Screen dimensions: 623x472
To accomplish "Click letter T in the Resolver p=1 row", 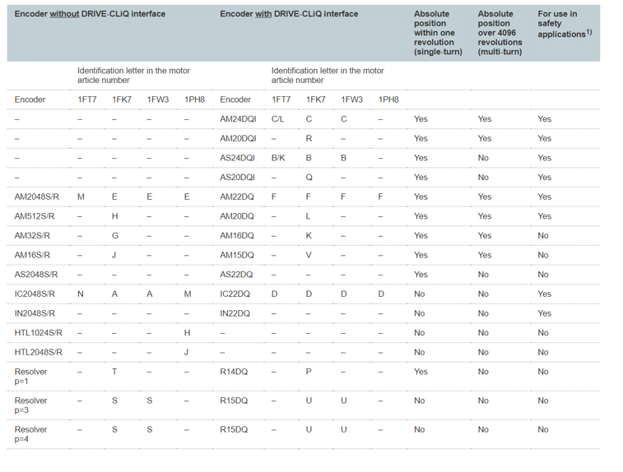I will coord(114,372).
